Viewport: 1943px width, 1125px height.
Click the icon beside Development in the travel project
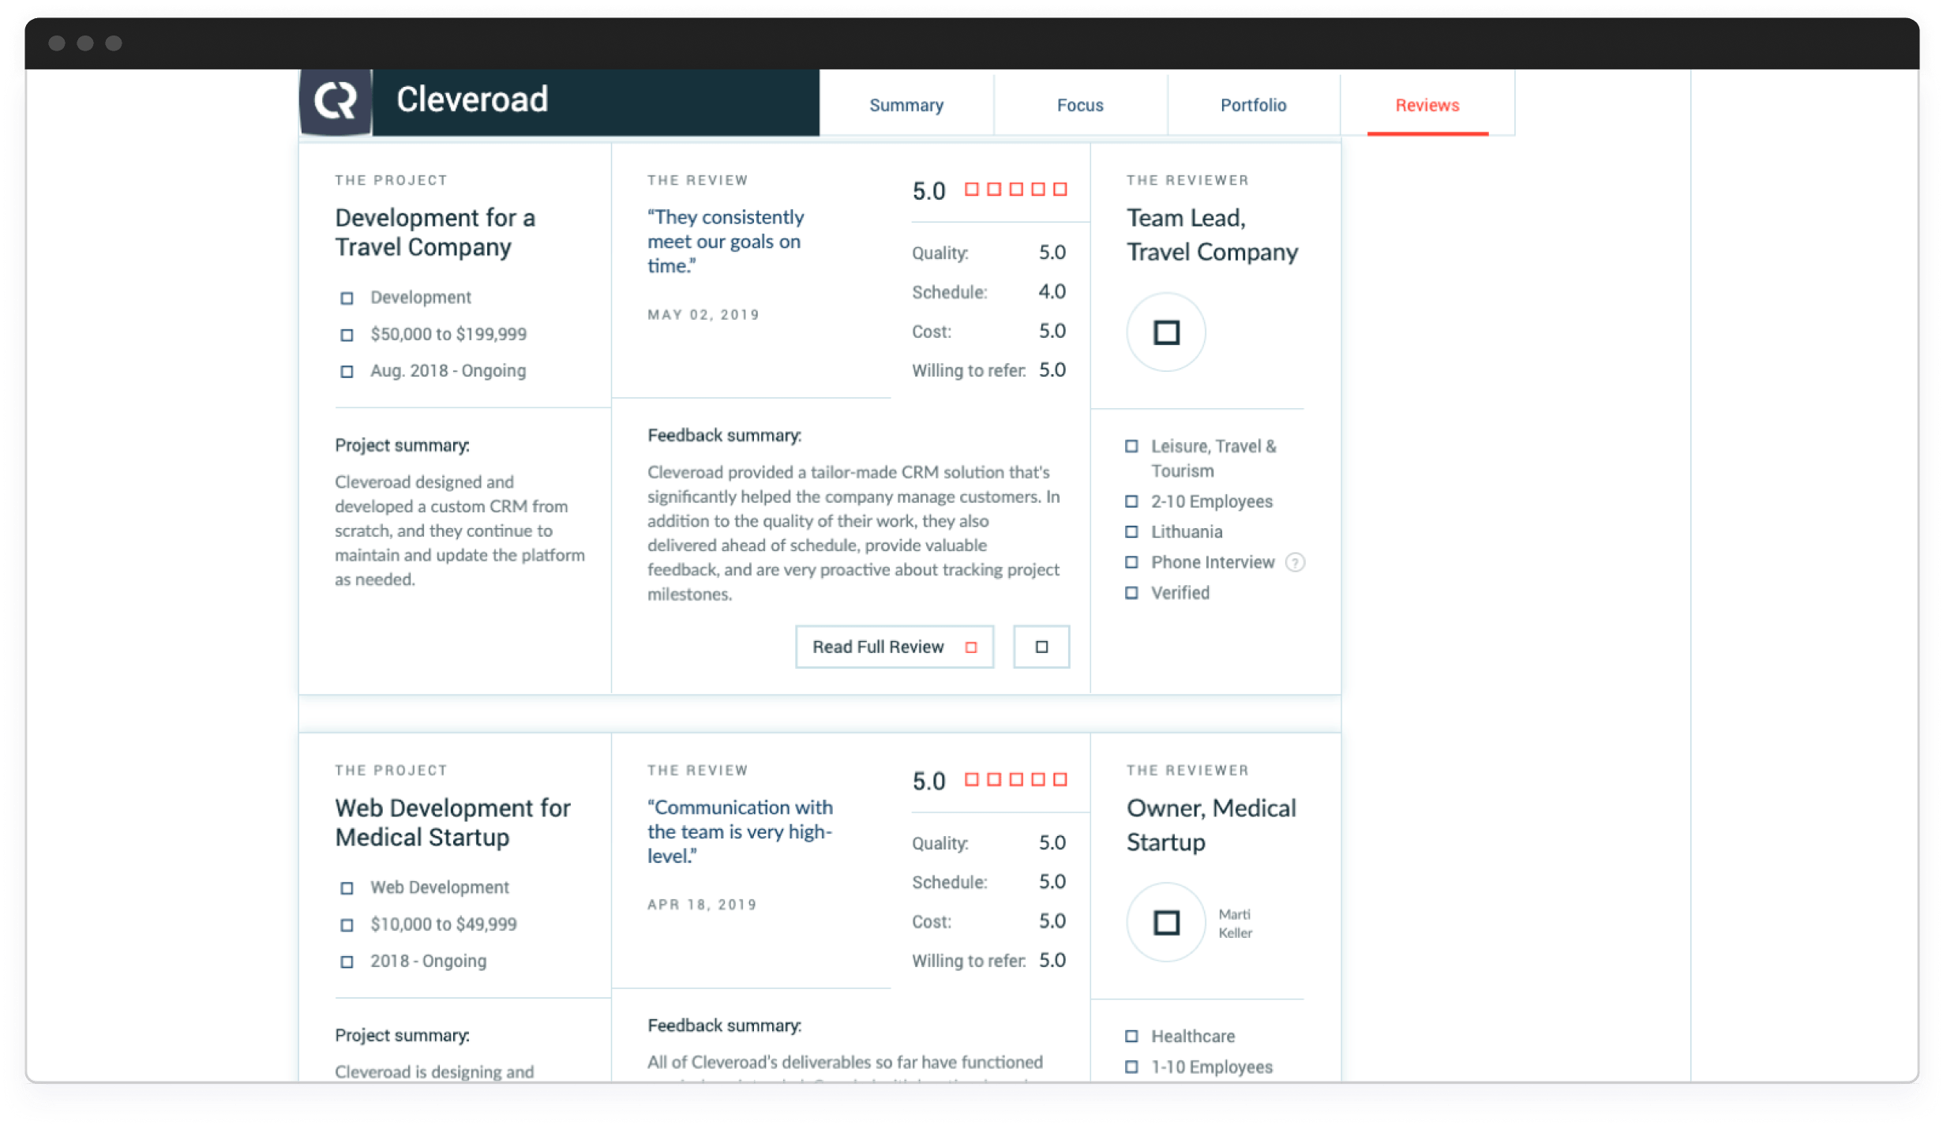347,298
